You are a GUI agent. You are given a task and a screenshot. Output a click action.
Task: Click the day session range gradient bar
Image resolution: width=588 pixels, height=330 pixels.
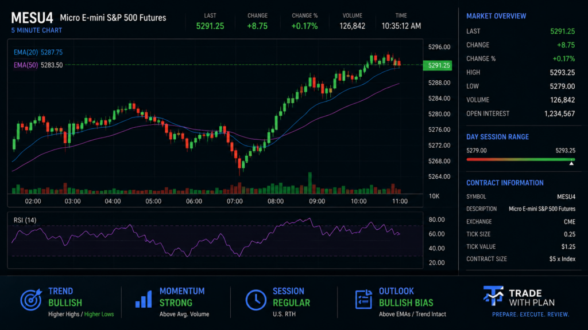[520, 159]
